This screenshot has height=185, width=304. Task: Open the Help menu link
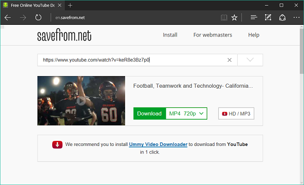[x=254, y=35]
